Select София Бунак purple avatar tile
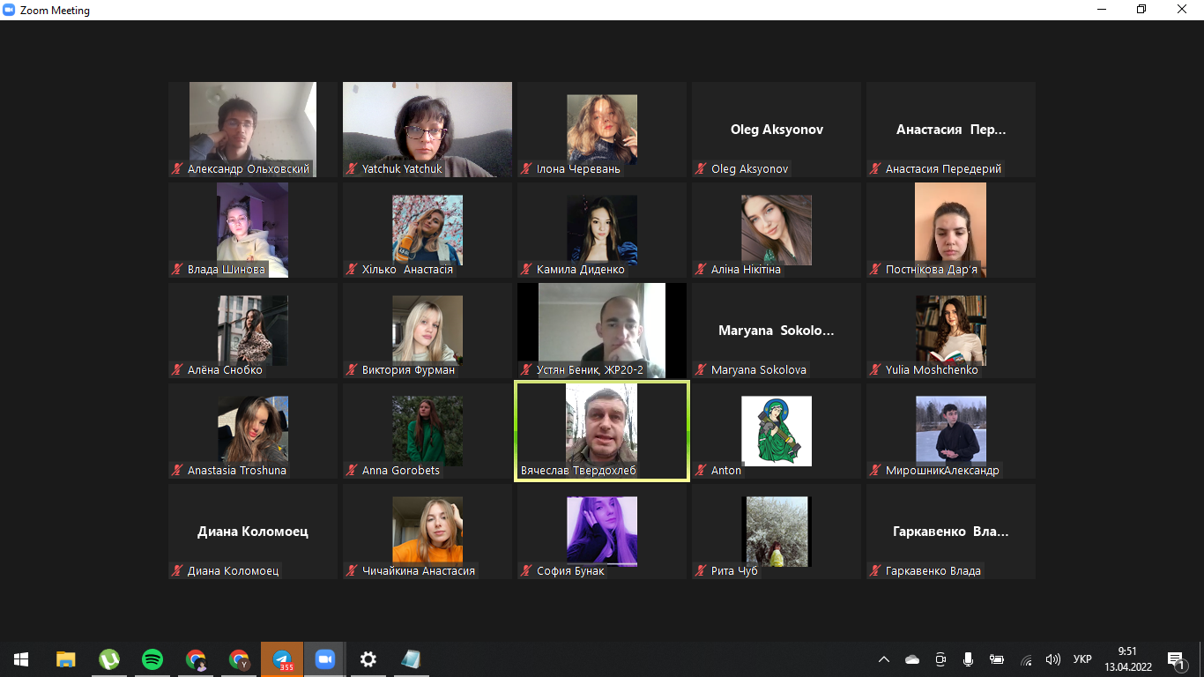1204x677 pixels. (602, 532)
